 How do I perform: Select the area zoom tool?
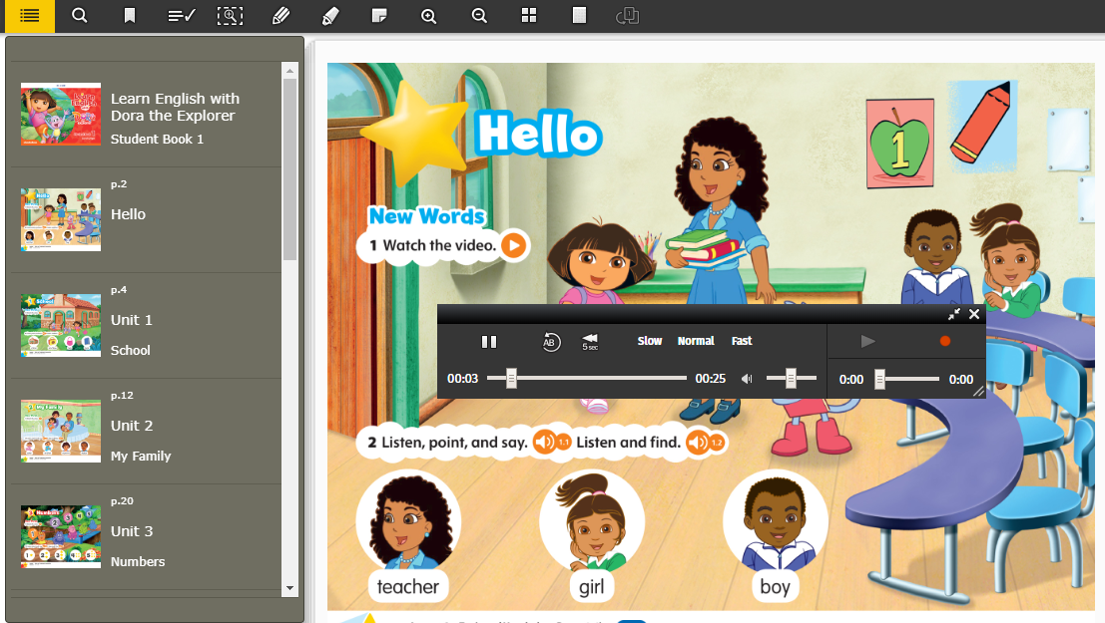(230, 16)
